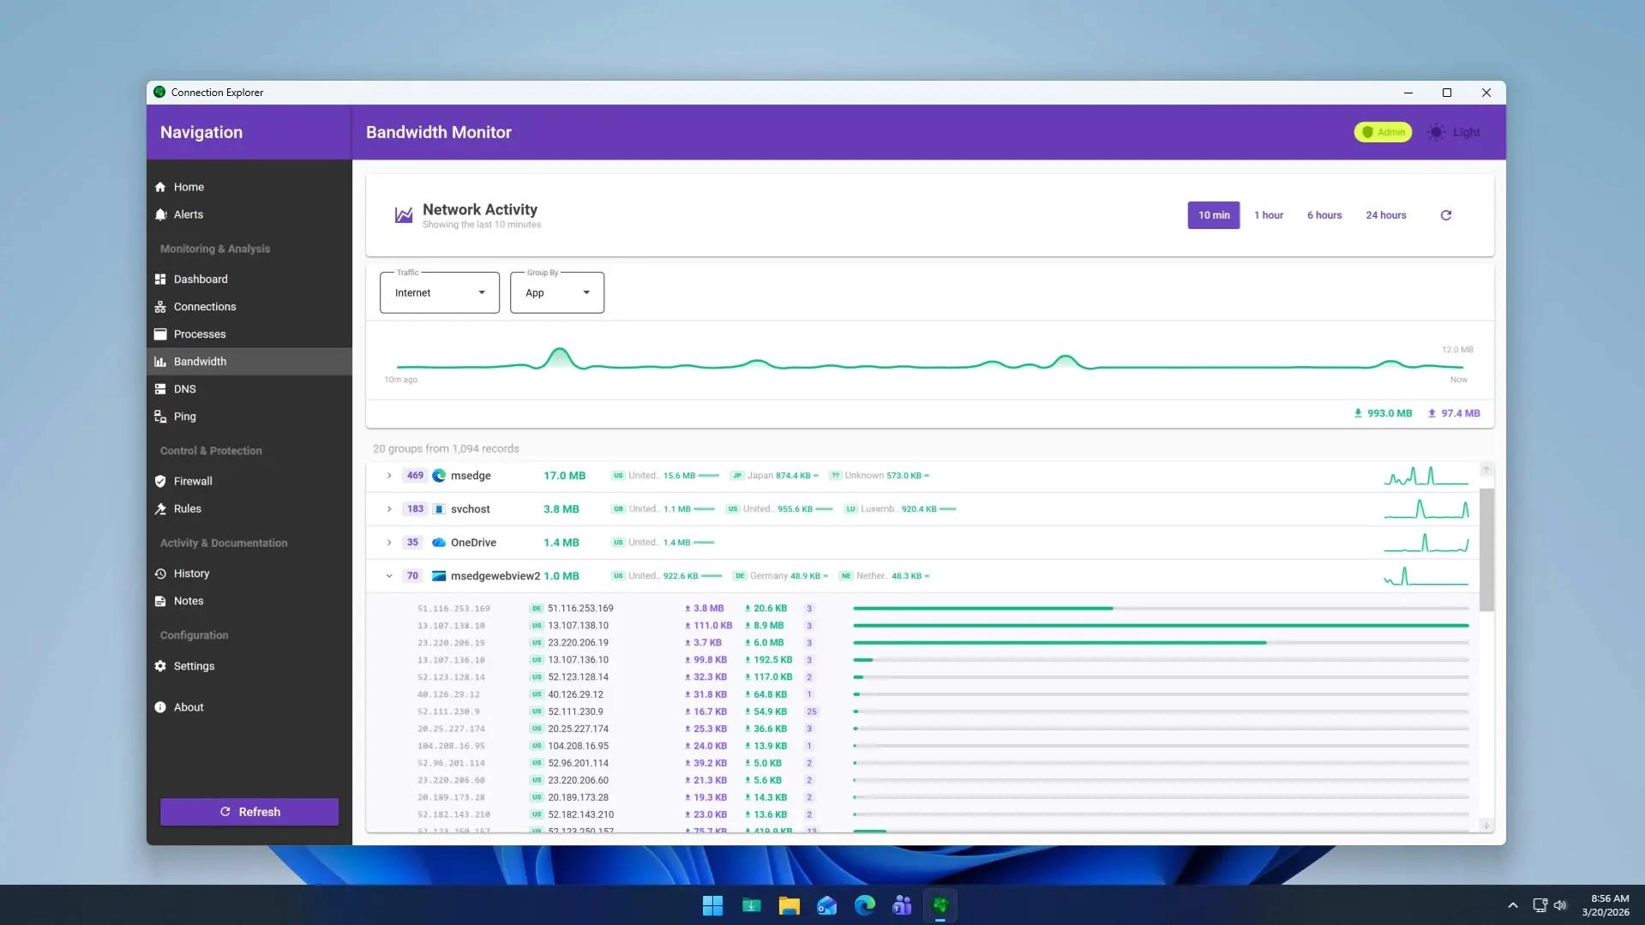This screenshot has height=925, width=1645.
Task: Open the Firewall section
Action: pyautogui.click(x=193, y=480)
